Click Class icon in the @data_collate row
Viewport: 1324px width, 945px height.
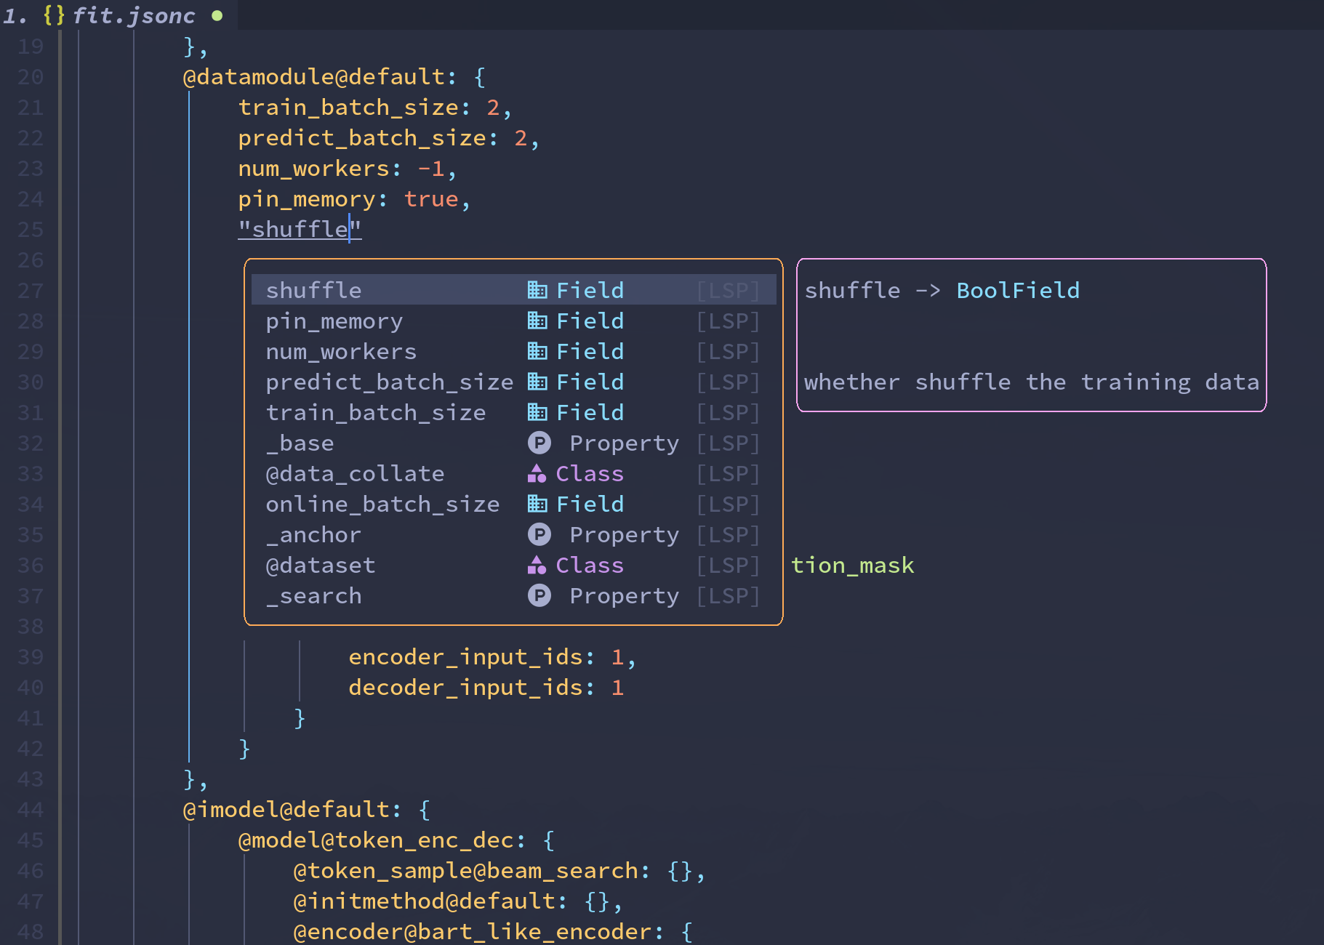click(537, 473)
